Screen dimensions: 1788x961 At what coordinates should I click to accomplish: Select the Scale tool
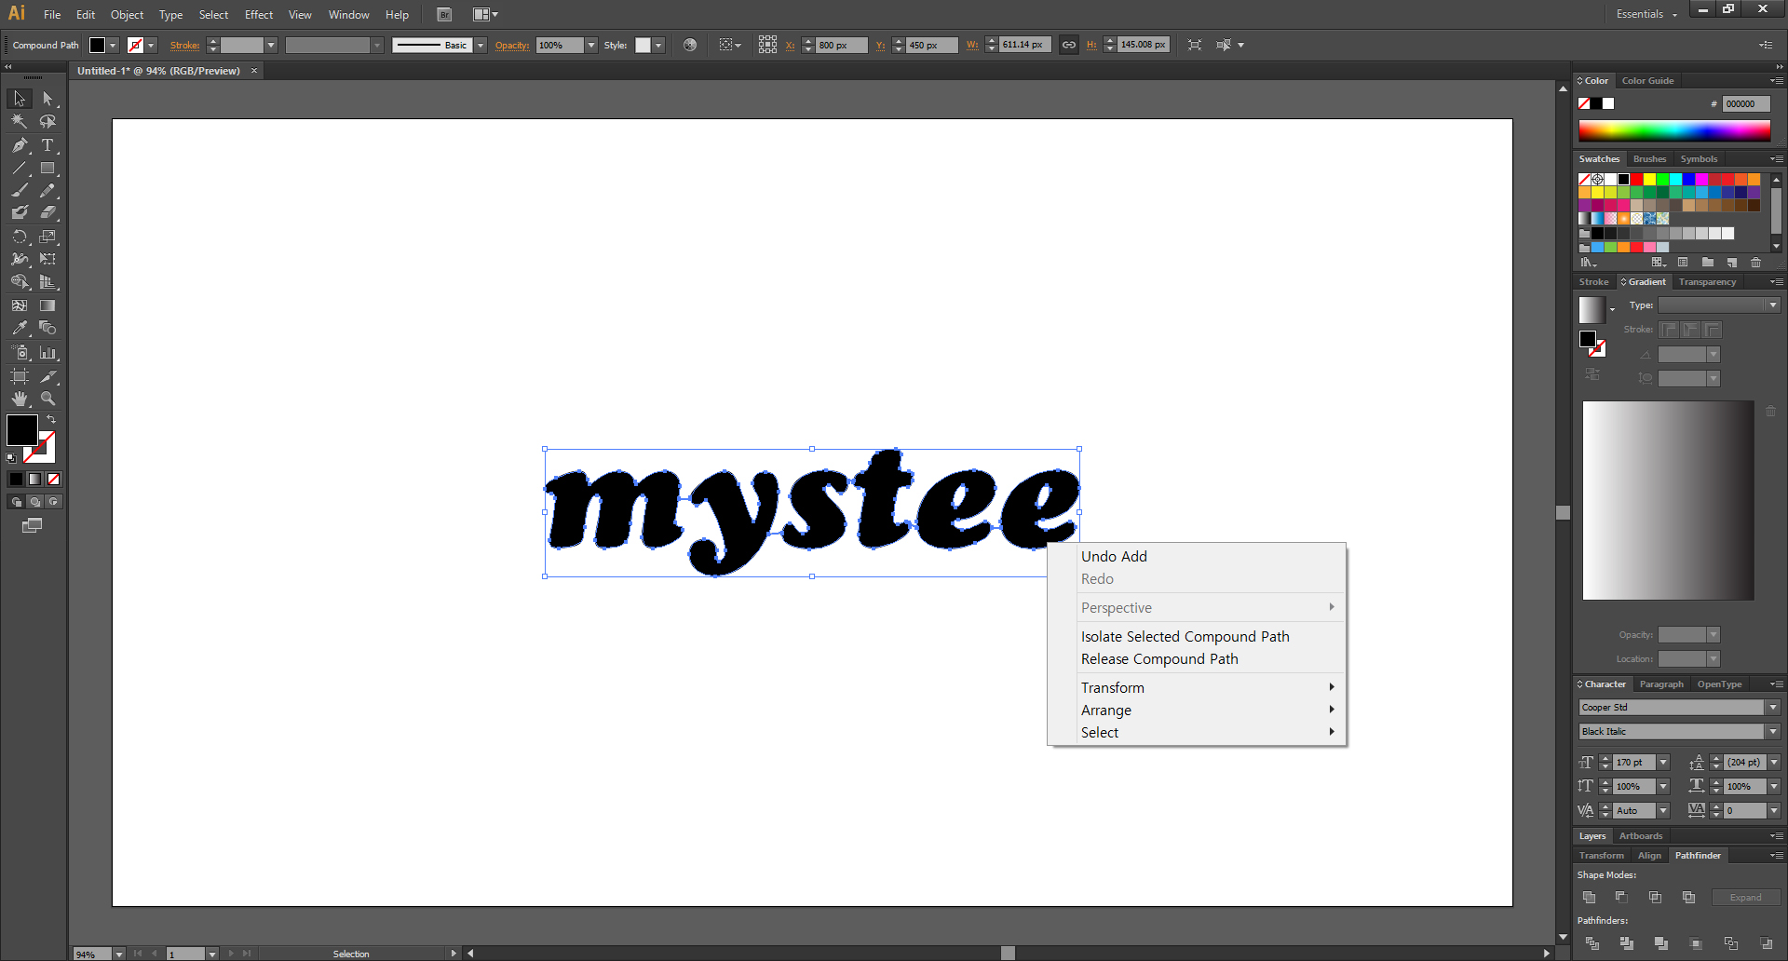point(47,237)
